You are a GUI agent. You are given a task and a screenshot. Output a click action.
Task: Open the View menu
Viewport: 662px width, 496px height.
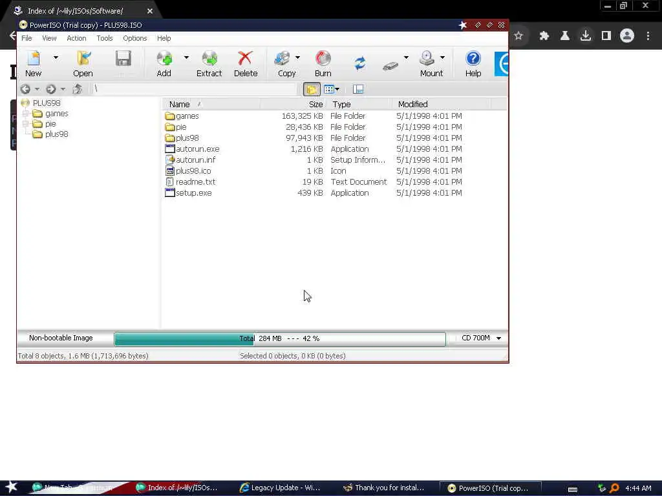49,38
